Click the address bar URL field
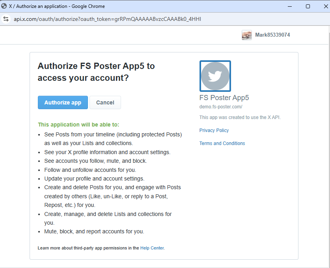This screenshot has width=330, height=268. coord(107,19)
